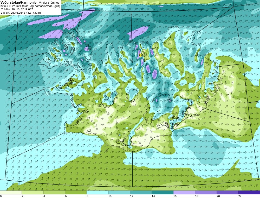Select the 8–10 m/s light cyan legend swatch
This screenshot has width=260, height=198.
point(97,192)
